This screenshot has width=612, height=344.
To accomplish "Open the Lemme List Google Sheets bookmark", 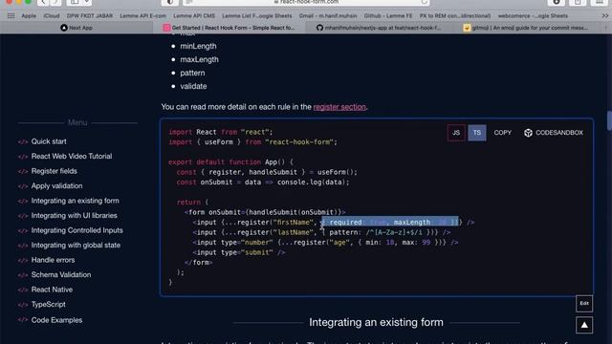I will (257, 16).
